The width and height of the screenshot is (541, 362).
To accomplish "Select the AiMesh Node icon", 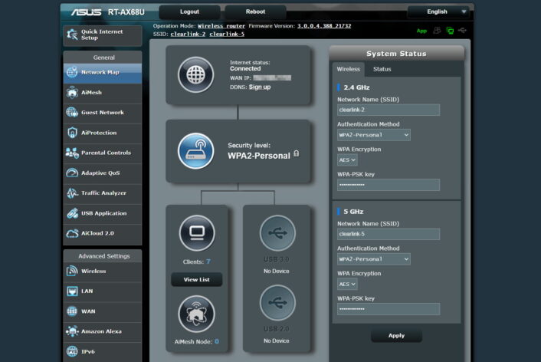I will [196, 314].
